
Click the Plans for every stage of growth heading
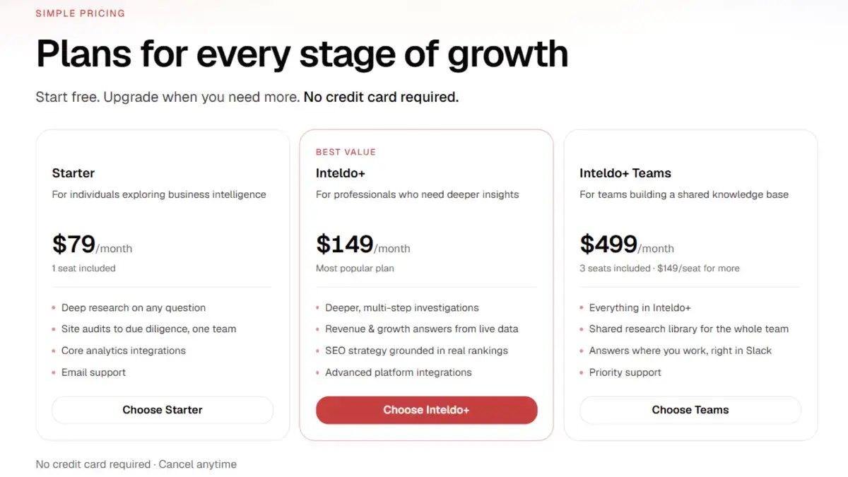(302, 54)
